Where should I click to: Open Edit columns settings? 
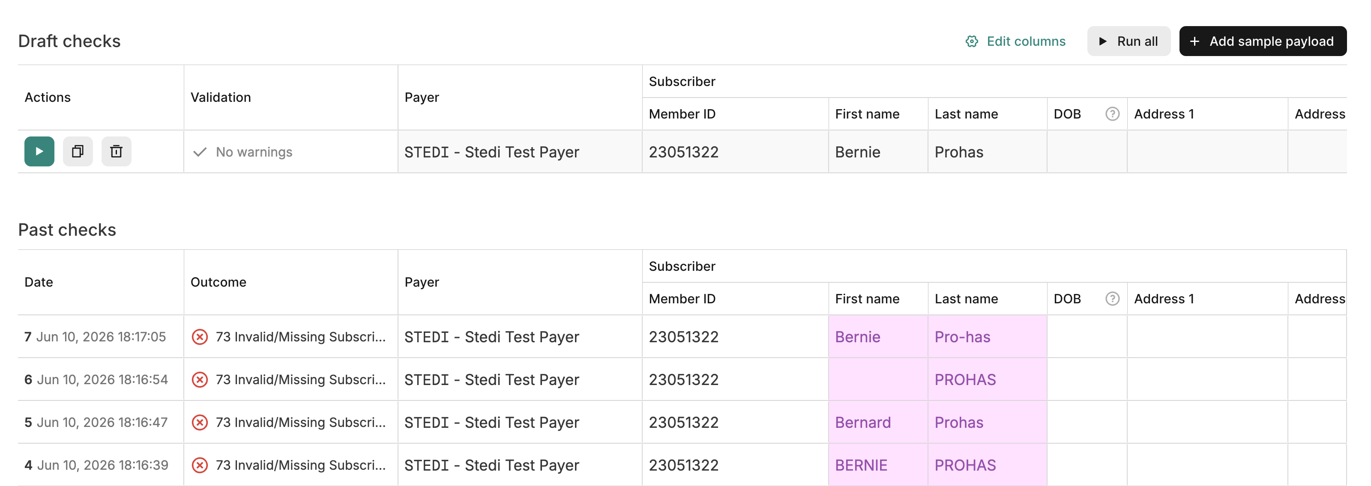coord(1015,41)
